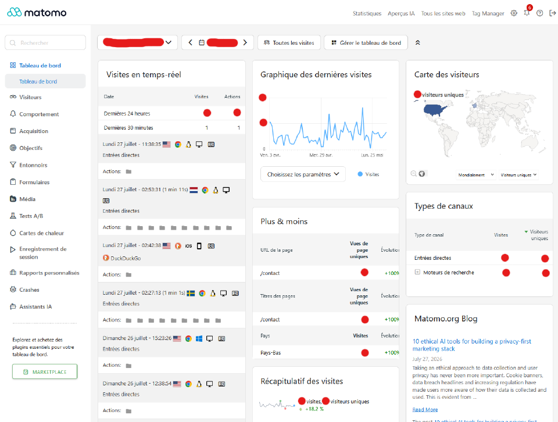This screenshot has width=558, height=422.
Task: Click desktop device icon on 15:23:26 visit
Action: (x=210, y=339)
